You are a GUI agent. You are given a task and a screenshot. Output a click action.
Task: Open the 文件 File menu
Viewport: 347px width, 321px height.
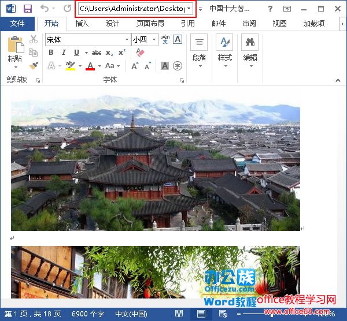click(17, 24)
